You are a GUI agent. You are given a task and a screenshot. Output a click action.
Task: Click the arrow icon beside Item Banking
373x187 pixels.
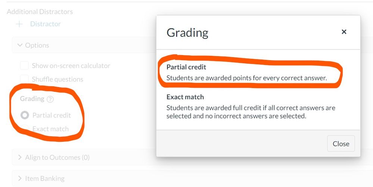pyautogui.click(x=20, y=178)
